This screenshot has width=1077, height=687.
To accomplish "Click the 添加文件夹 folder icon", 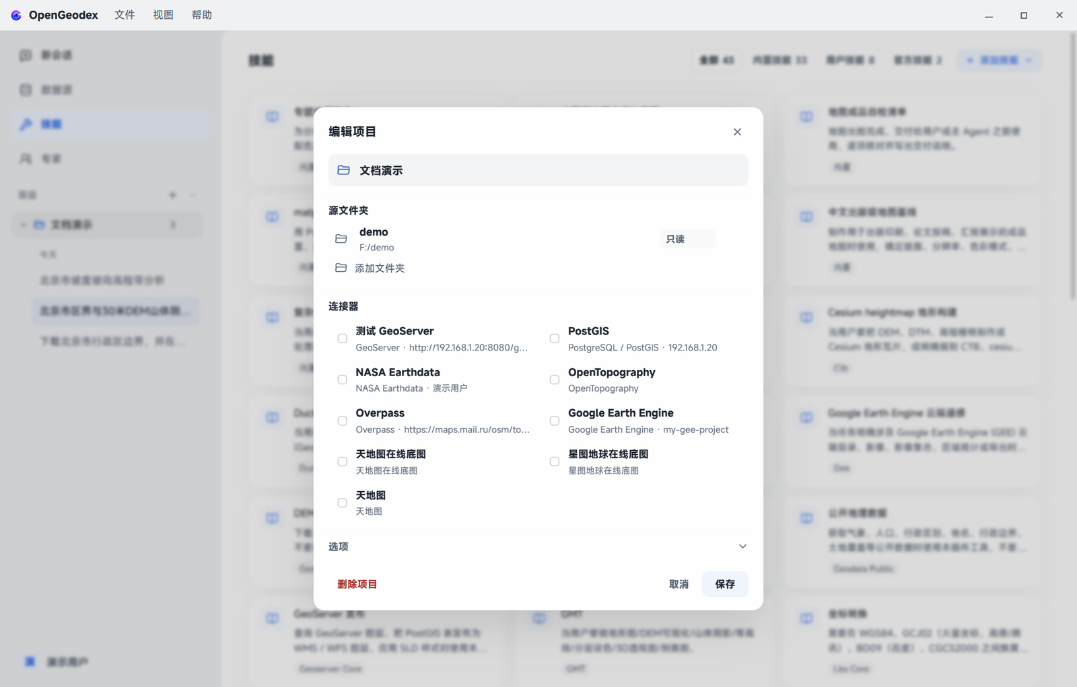I will tap(341, 268).
